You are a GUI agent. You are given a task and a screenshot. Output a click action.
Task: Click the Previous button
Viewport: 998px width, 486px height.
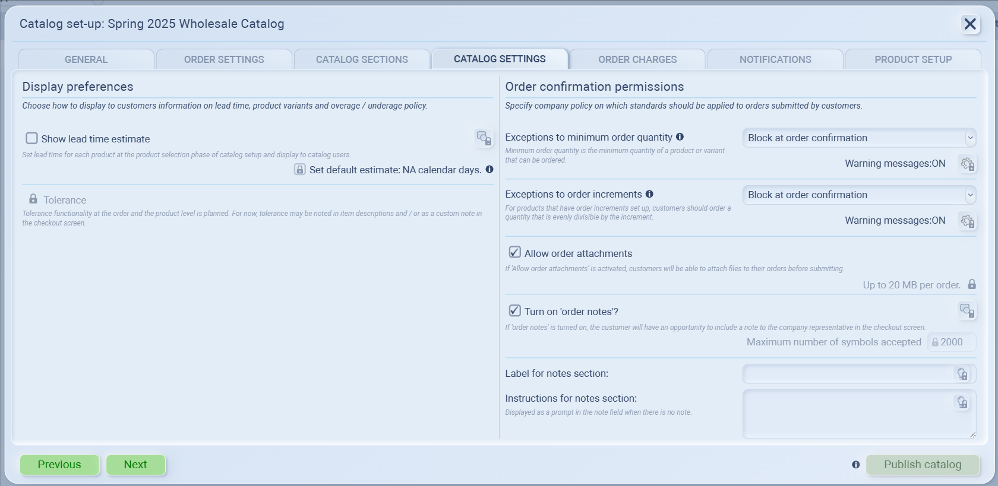(x=59, y=465)
